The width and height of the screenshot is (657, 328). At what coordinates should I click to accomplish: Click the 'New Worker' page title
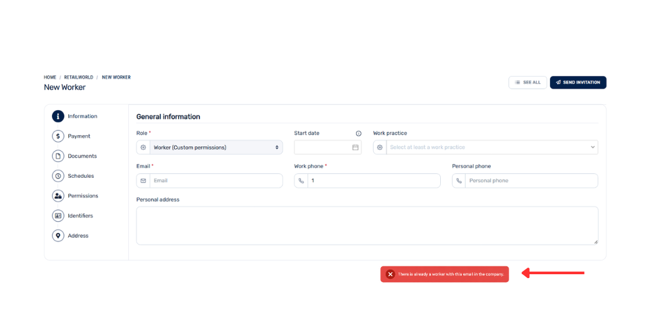pyautogui.click(x=64, y=87)
